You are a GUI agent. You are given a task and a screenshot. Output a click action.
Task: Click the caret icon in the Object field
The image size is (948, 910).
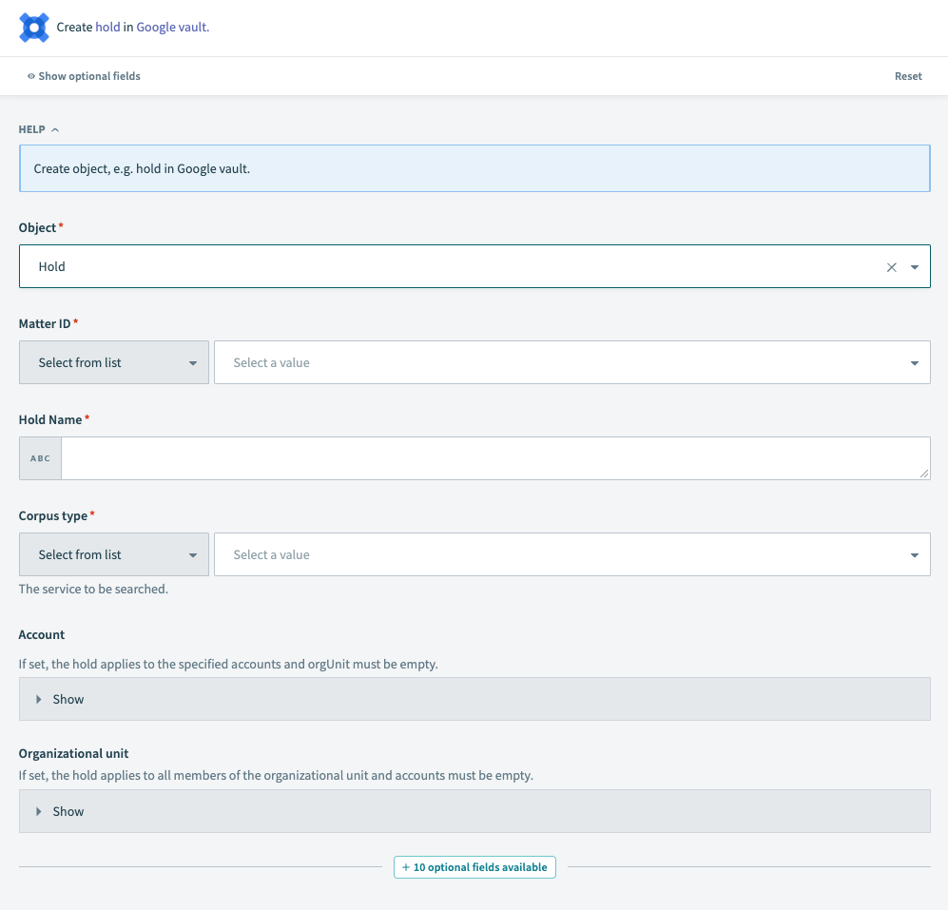tap(915, 266)
